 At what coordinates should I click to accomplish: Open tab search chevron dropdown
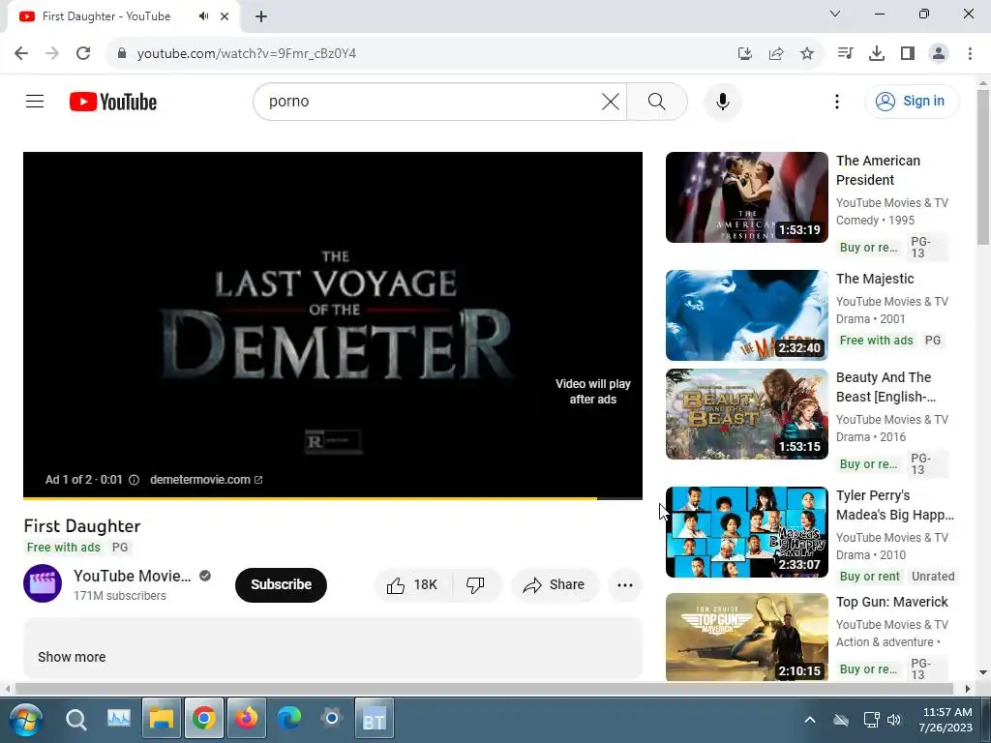[x=835, y=14]
